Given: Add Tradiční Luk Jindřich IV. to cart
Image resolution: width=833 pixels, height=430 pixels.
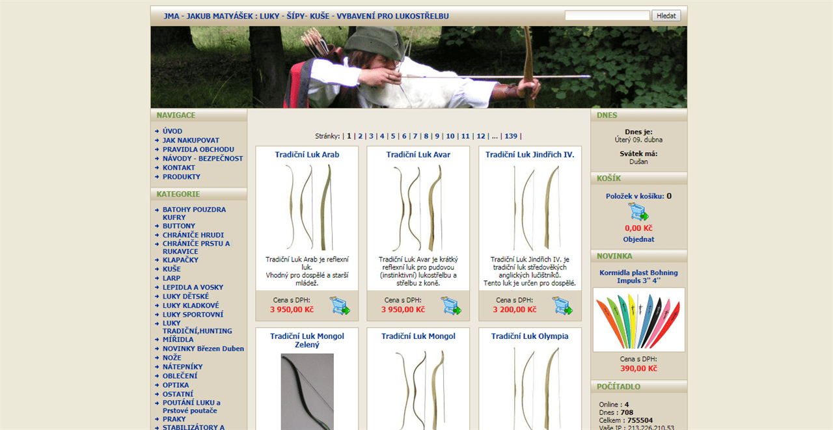Looking at the screenshot, I should [x=562, y=305].
